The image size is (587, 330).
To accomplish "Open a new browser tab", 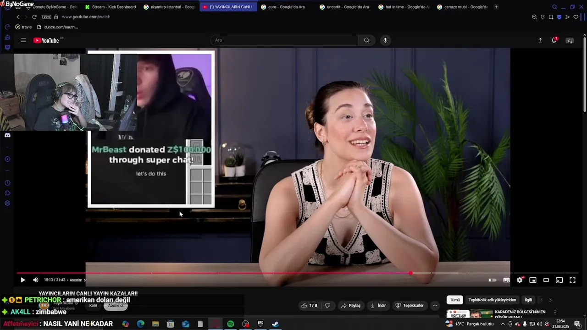I will coord(496,7).
